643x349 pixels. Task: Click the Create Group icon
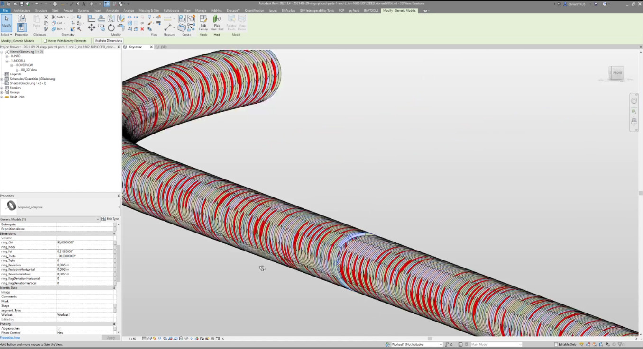click(x=191, y=18)
